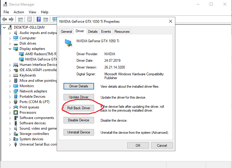232x168 pixels.
Task: Click the action pane toolbar icon beside Help
Action: pos(46,19)
